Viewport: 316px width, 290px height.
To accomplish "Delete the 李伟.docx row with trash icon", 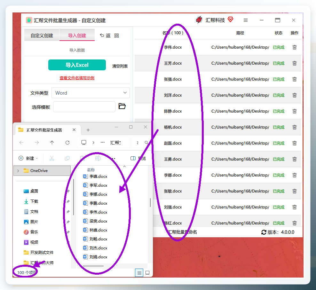I will point(295,47).
